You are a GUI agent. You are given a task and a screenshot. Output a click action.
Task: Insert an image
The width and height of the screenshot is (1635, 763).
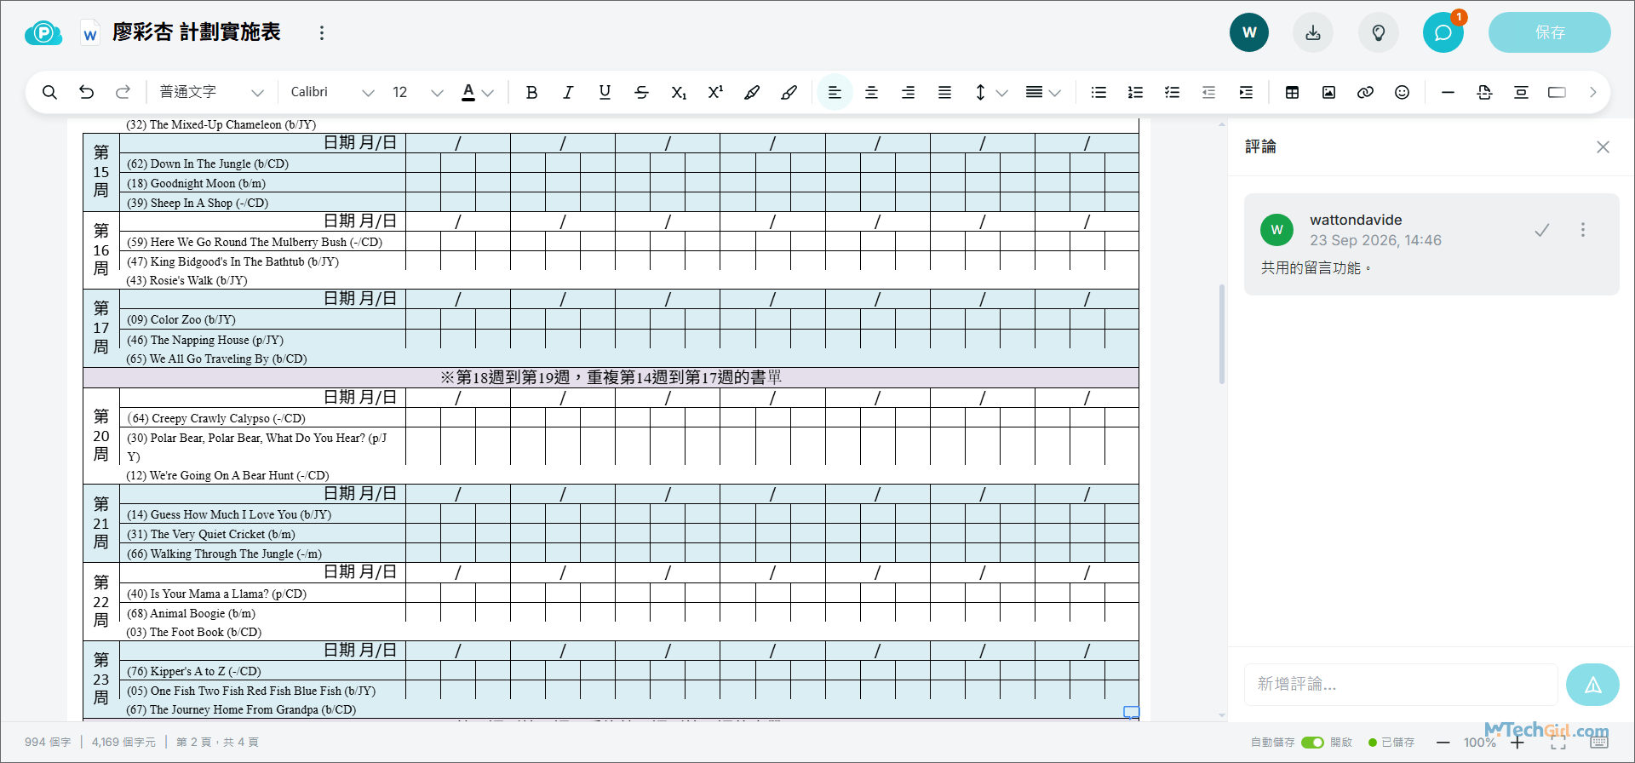(x=1328, y=92)
